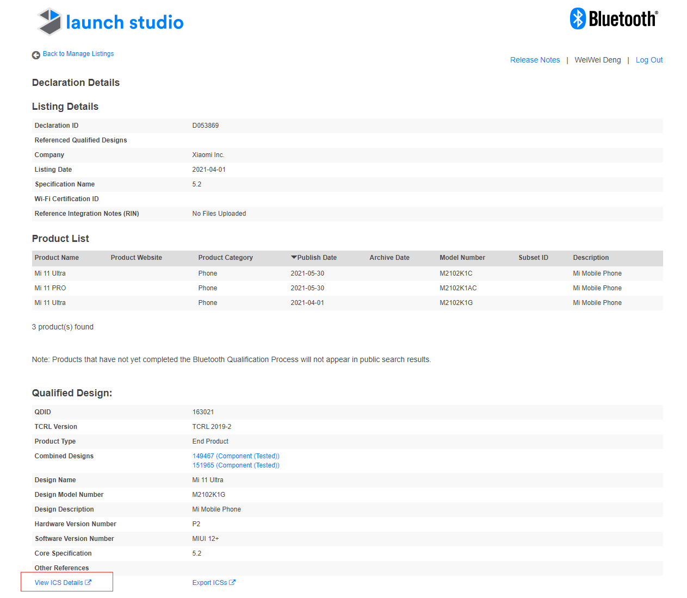Select hardware version P2 value
This screenshot has height=598, width=687.
click(196, 524)
